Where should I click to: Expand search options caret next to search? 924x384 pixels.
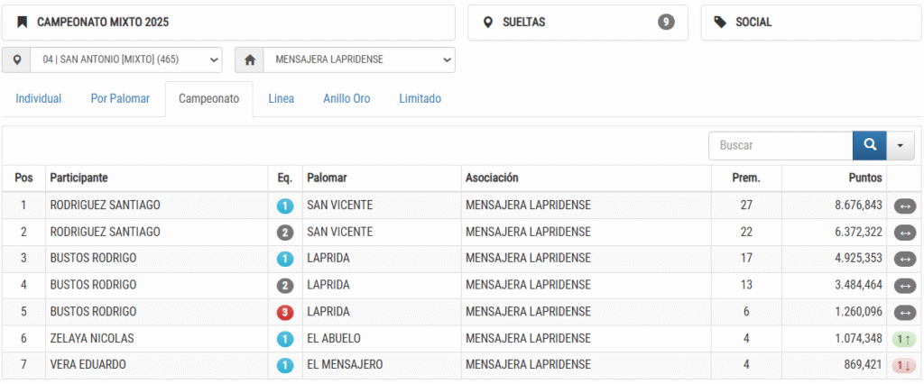coord(901,145)
